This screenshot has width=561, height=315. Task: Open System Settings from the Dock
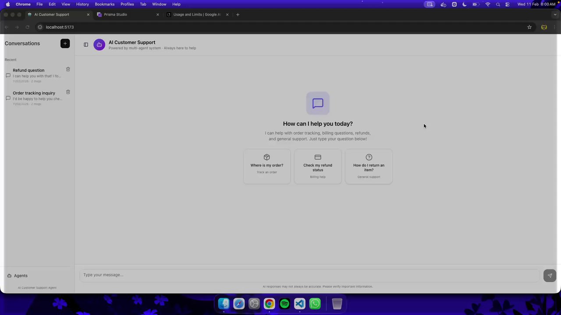point(254,304)
